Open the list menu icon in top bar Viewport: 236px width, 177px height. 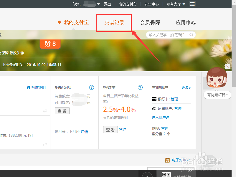pos(192,4)
